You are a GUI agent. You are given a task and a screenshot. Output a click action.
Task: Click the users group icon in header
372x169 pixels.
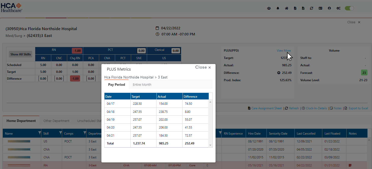point(269,8)
